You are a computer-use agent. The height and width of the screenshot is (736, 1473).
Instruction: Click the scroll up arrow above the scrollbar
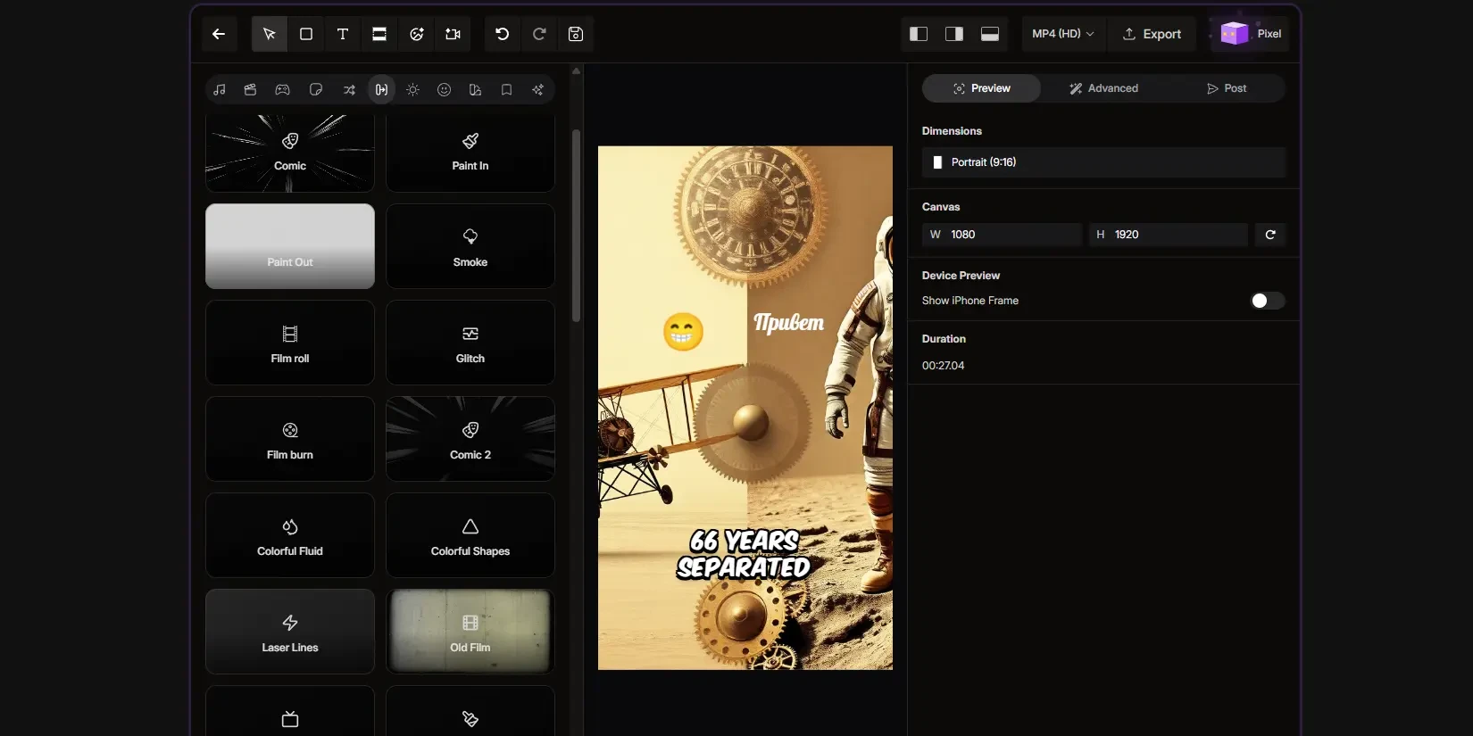pos(577,70)
